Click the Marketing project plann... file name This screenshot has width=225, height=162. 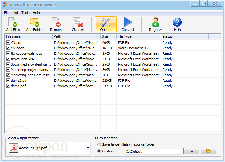click(x=31, y=70)
